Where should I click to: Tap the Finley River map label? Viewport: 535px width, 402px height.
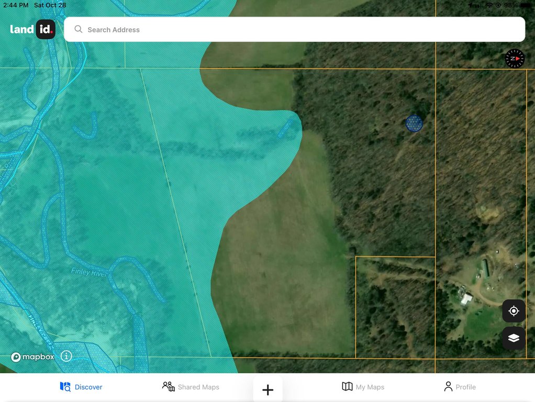coord(89,273)
